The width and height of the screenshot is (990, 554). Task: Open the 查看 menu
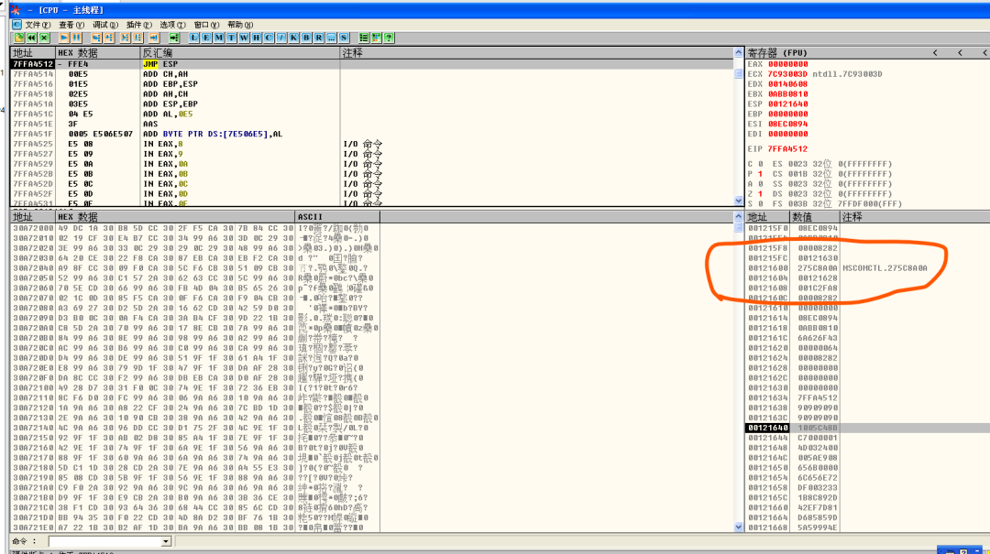tap(71, 25)
